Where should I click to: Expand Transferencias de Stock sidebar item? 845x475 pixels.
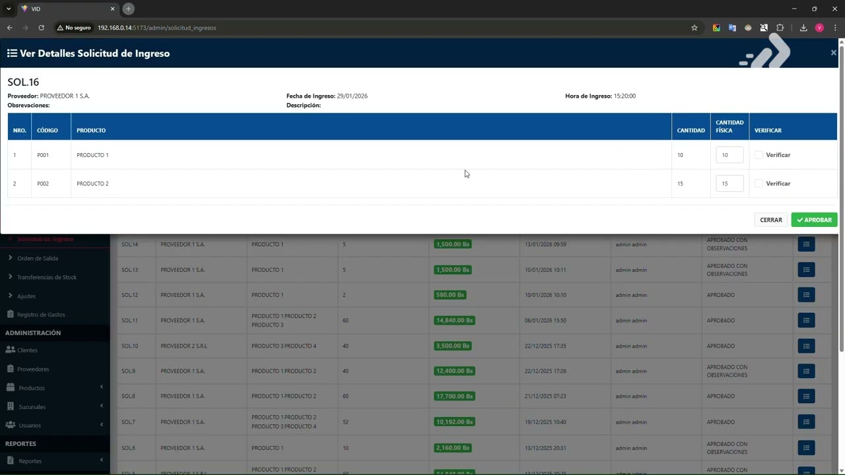55,277
